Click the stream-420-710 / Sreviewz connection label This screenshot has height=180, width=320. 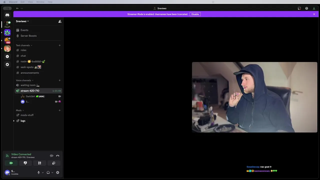point(23,157)
